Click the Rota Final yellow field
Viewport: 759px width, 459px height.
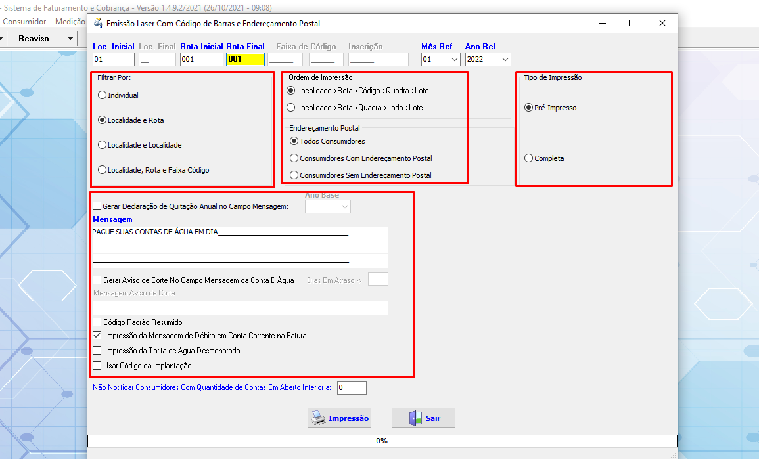pyautogui.click(x=245, y=60)
